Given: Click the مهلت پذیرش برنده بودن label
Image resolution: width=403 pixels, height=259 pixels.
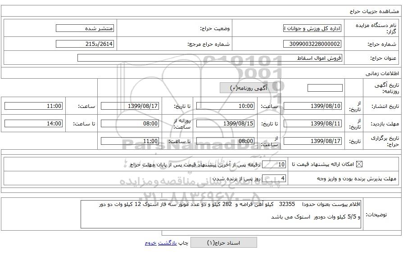Looking at the screenshot, I should pyautogui.click(x=357, y=179).
